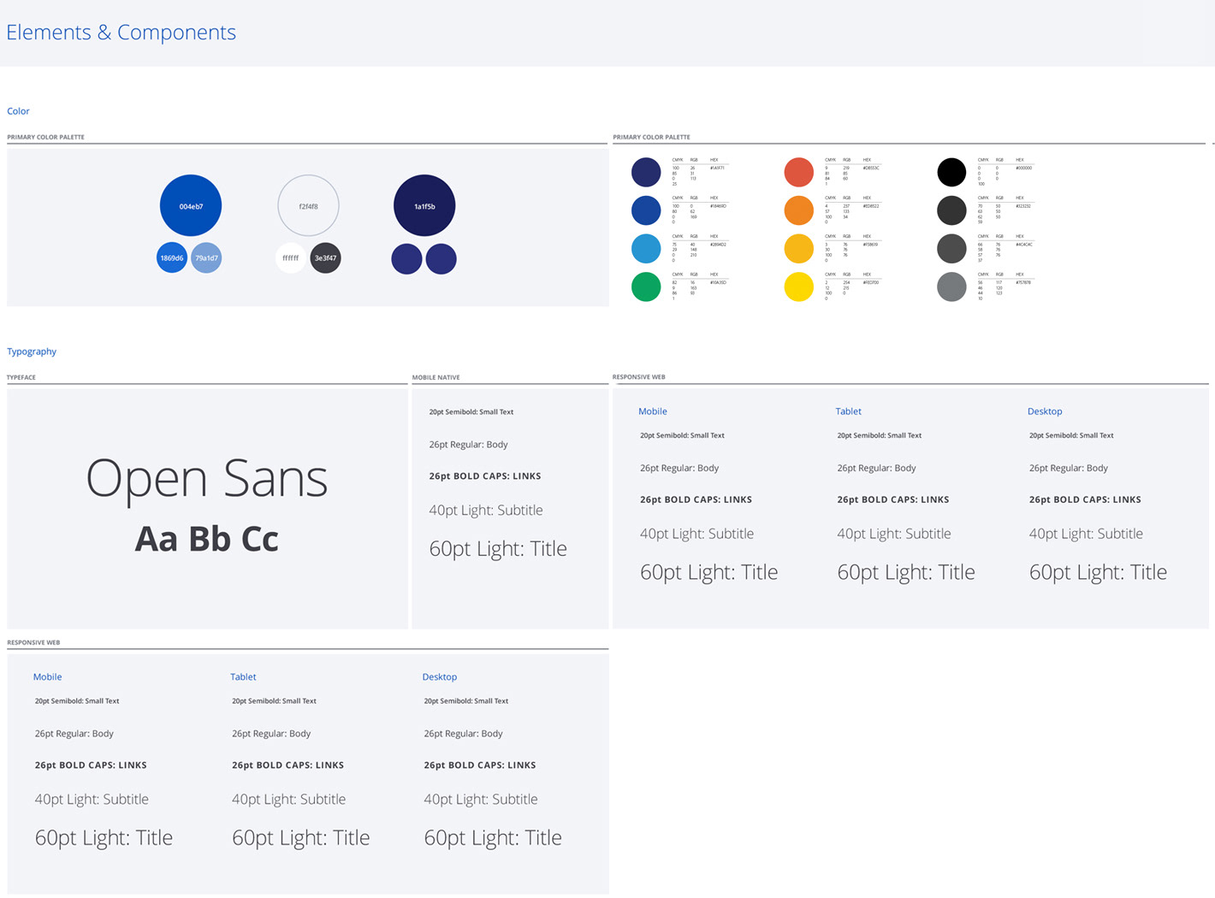Screen dimensions: 1215x898
Task: Click the hex value #75787B text
Action: tap(1023, 282)
